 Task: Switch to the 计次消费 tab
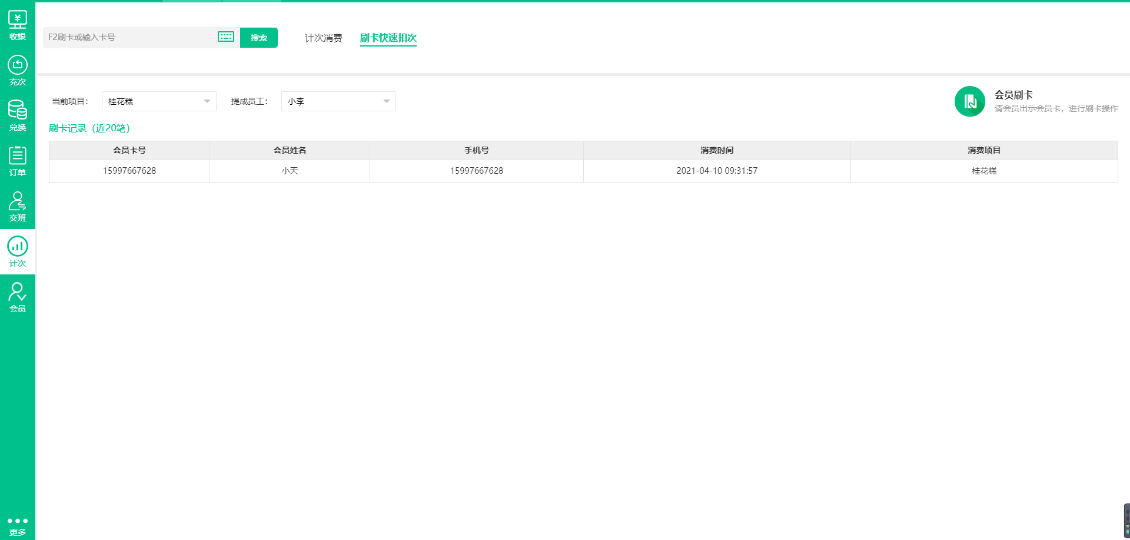323,38
